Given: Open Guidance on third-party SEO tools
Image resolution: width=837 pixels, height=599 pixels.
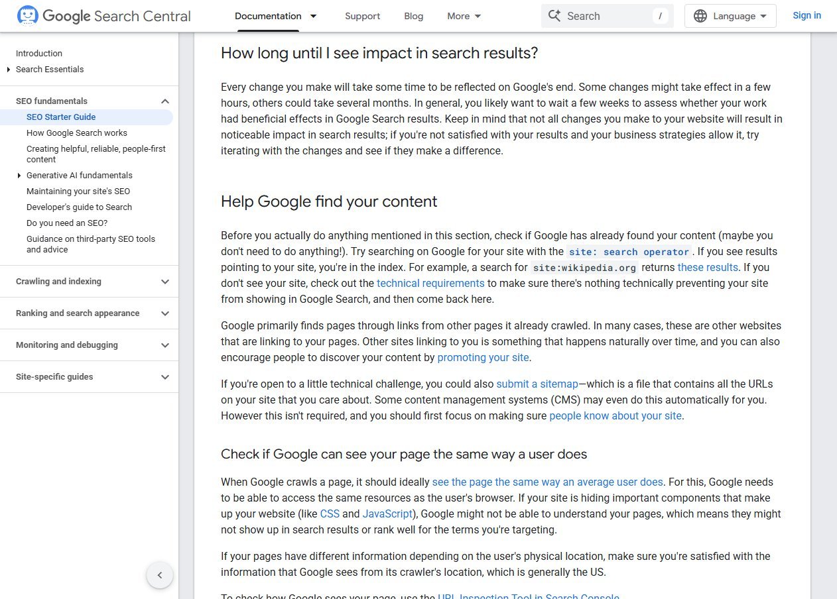Looking at the screenshot, I should (91, 245).
